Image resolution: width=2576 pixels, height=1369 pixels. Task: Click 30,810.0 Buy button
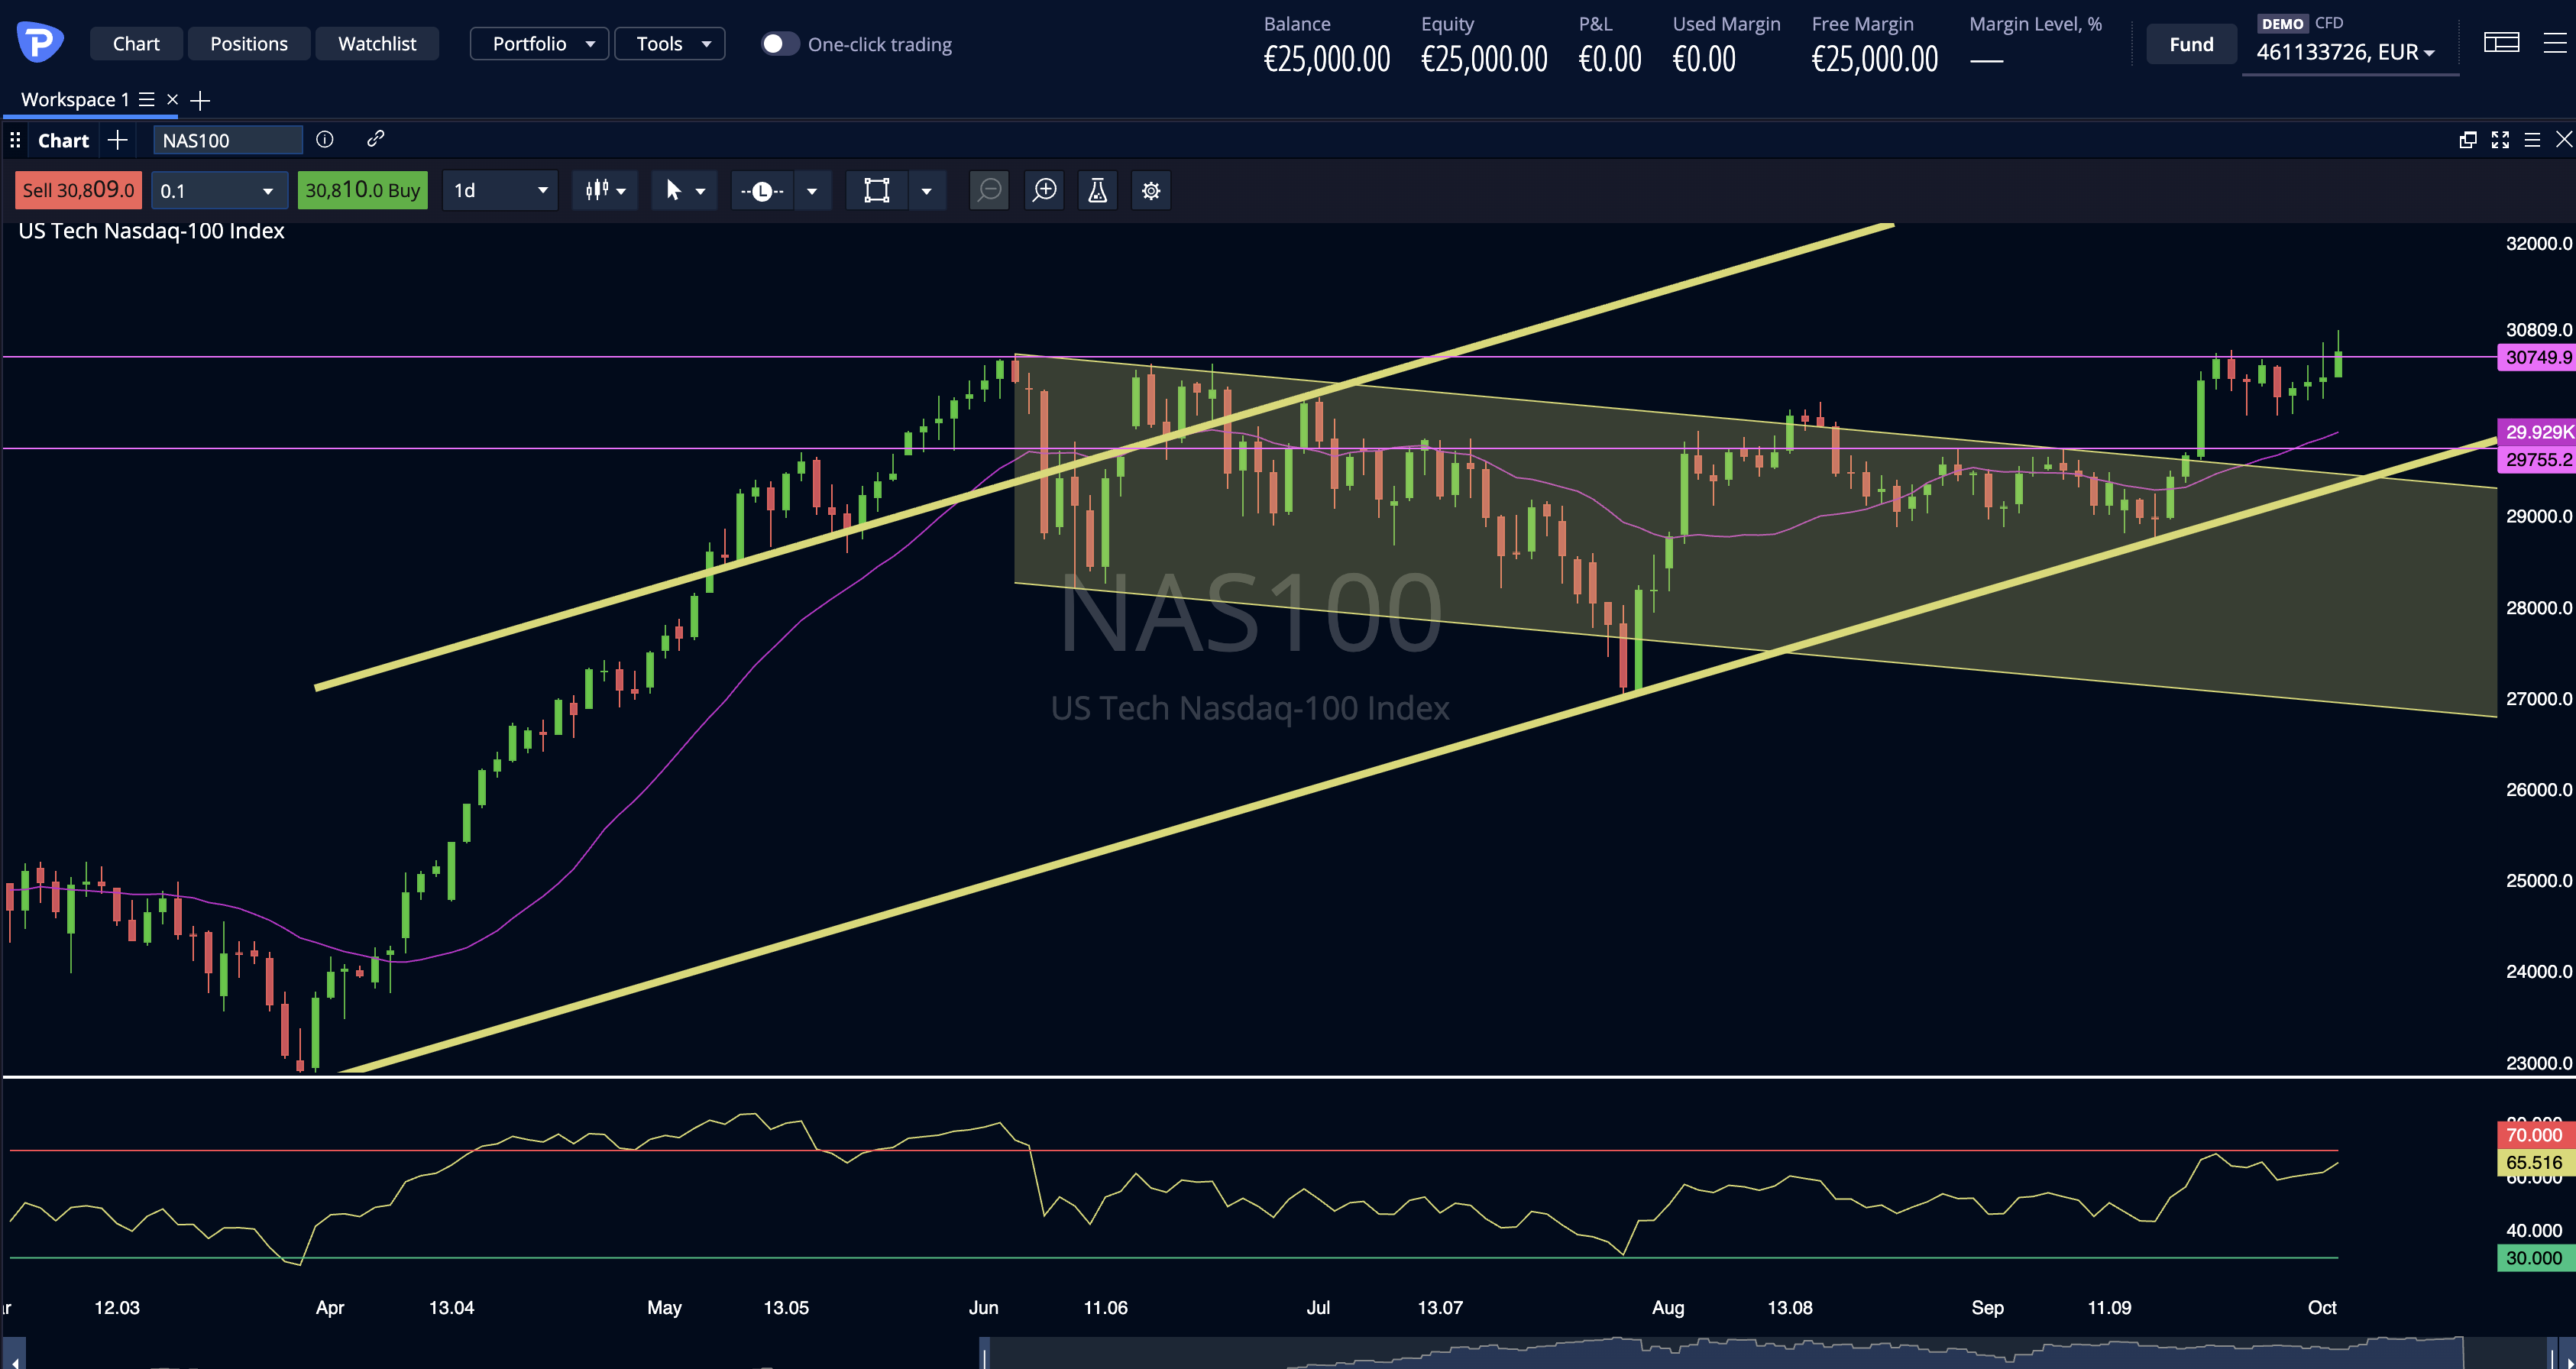tap(362, 190)
